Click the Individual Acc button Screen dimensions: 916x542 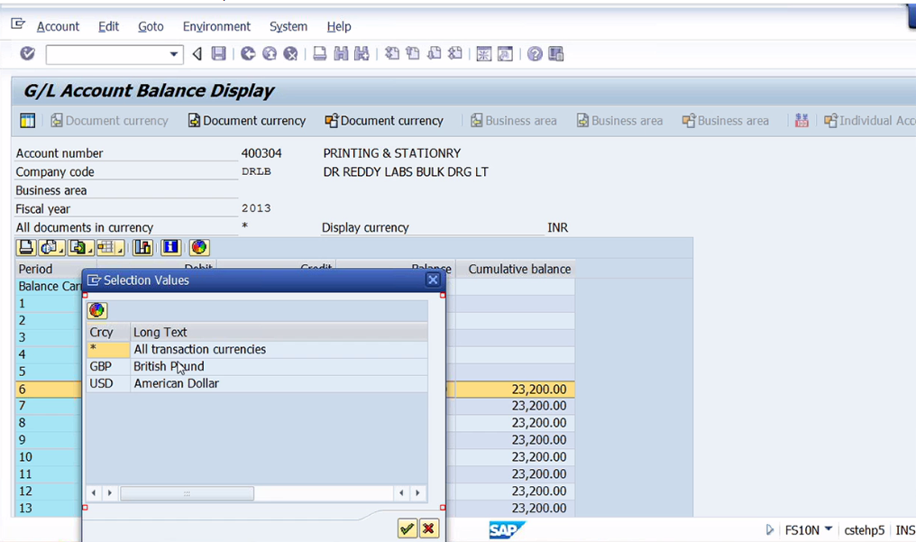pyautogui.click(x=869, y=120)
